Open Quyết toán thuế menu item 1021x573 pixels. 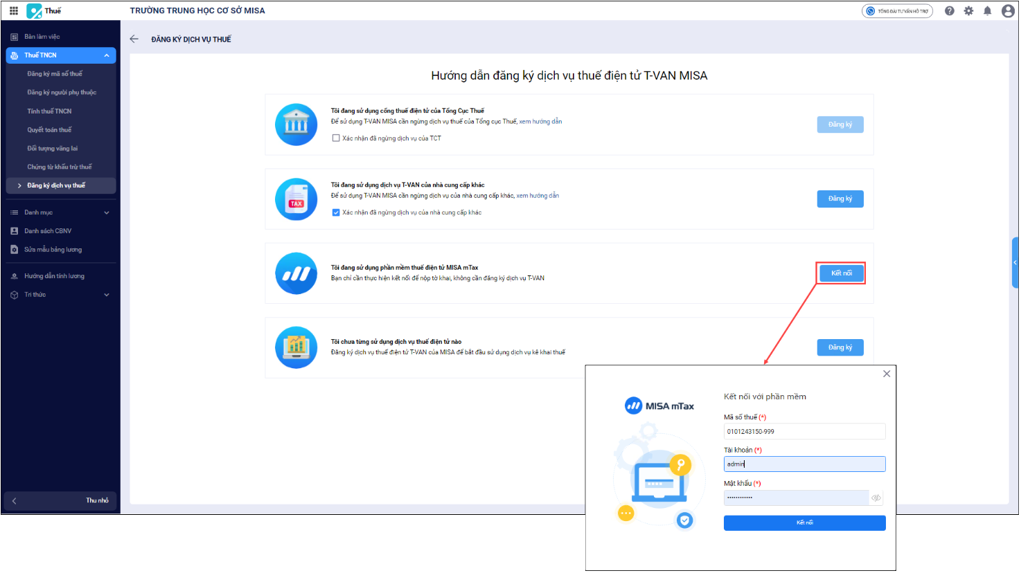(49, 130)
